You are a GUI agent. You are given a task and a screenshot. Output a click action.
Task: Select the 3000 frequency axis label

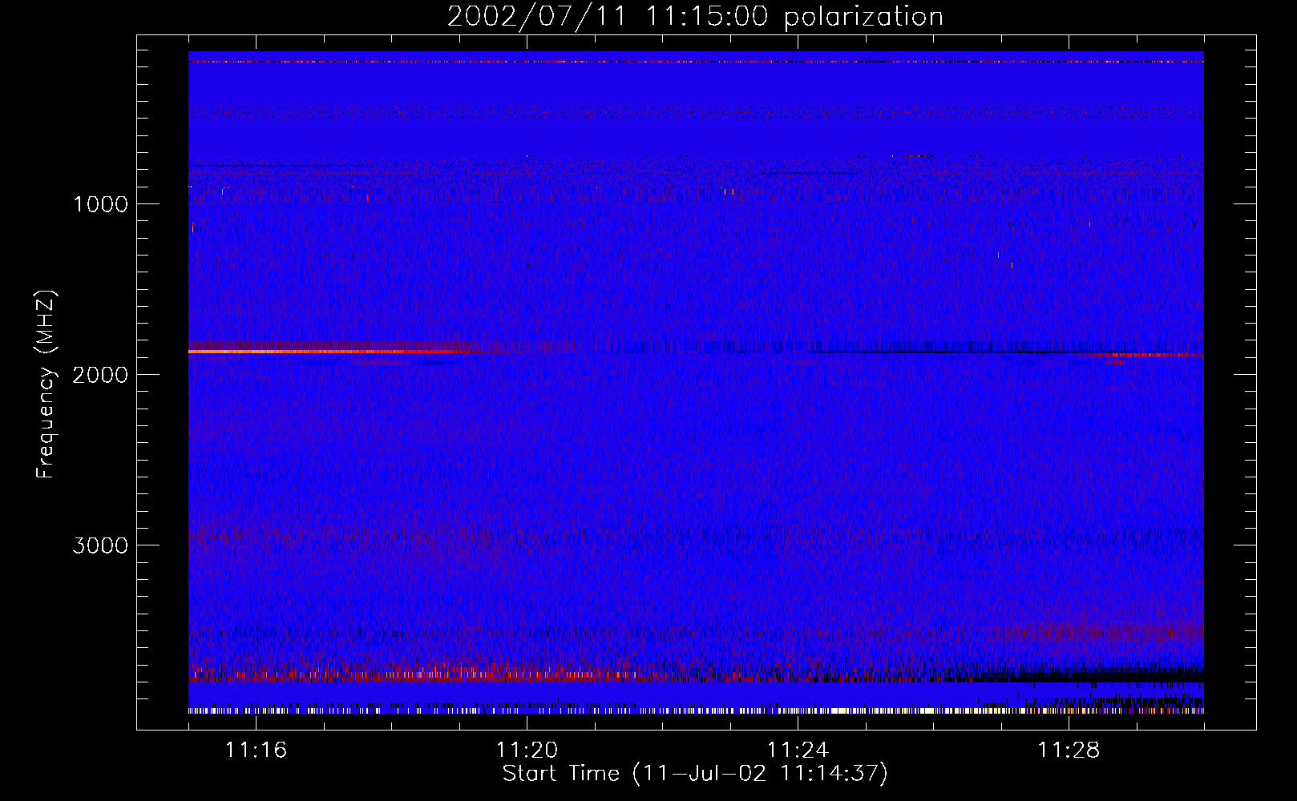point(100,545)
